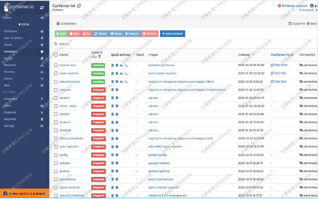
Task: Open logs icon for node-exporter container
Action: [113, 74]
